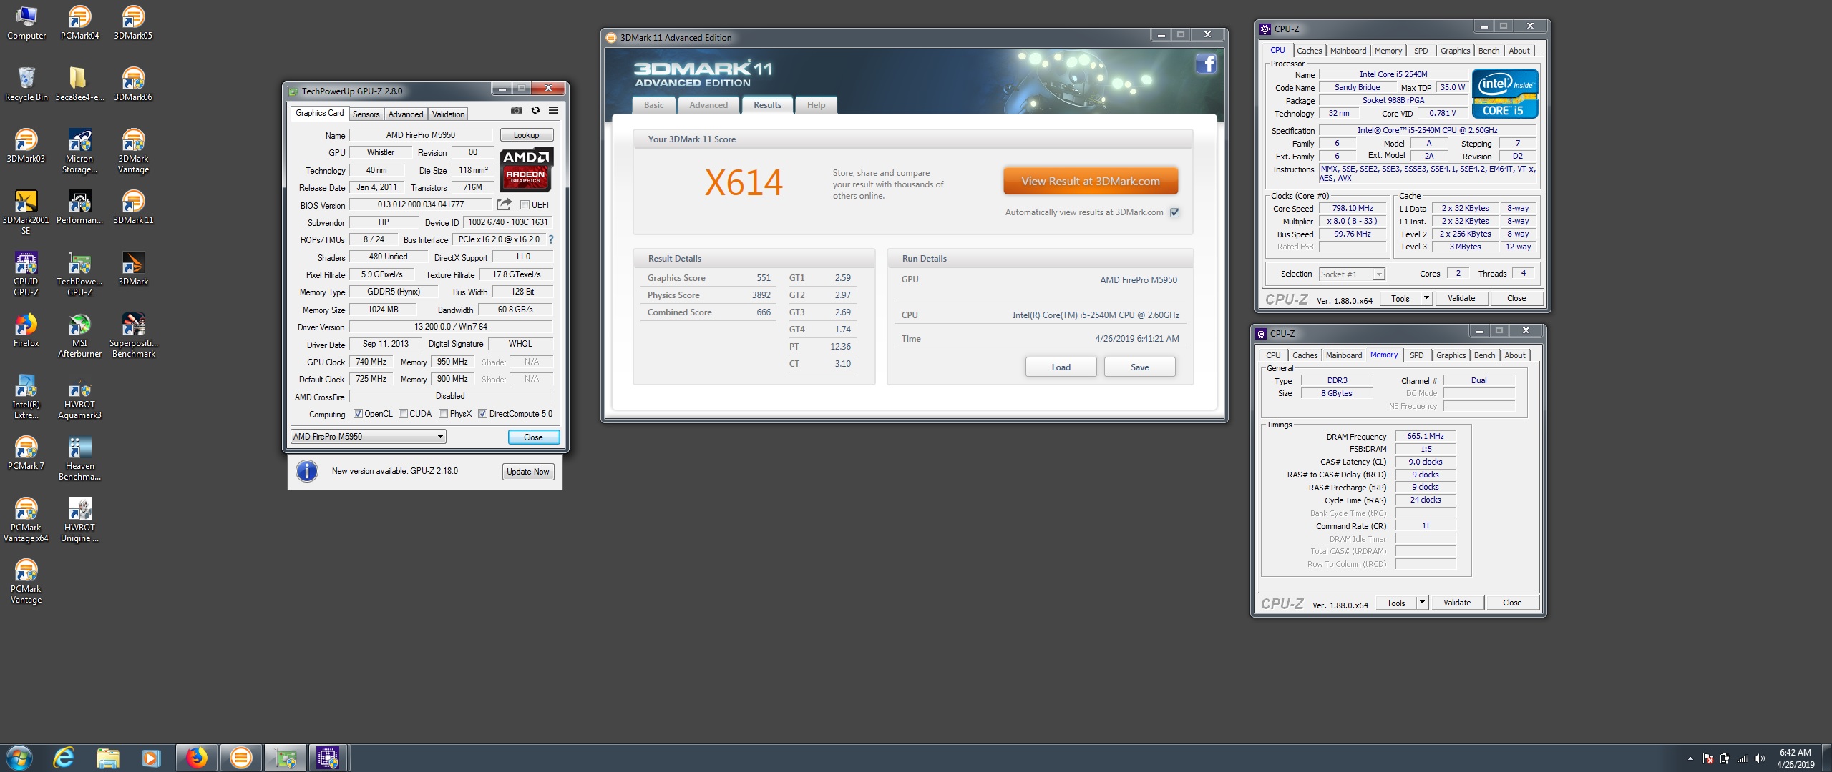The width and height of the screenshot is (1832, 772).
Task: Open TechPowerUp GPU-Z desktop icon
Action: click(x=79, y=274)
